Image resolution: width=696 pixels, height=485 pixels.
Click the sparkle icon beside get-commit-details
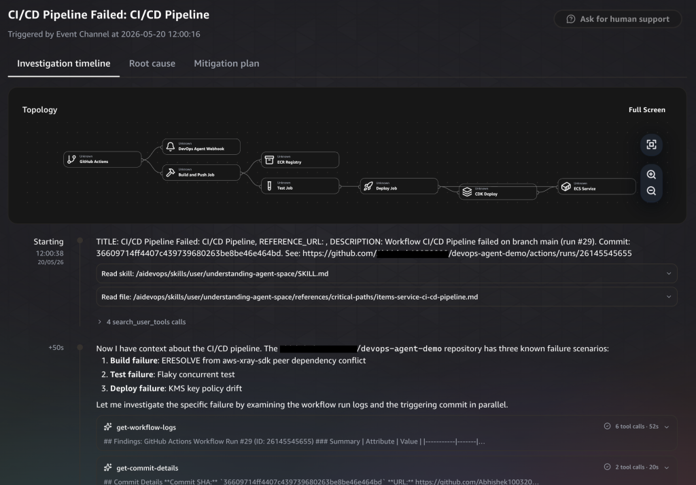(108, 468)
